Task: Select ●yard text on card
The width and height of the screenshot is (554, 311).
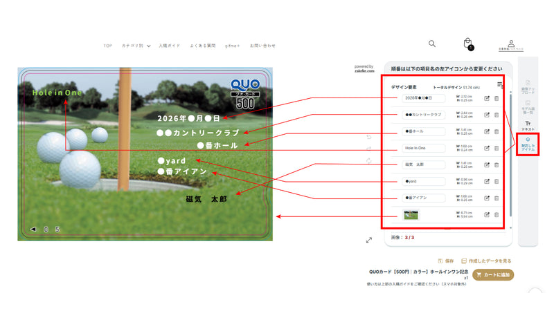Action: coord(171,161)
